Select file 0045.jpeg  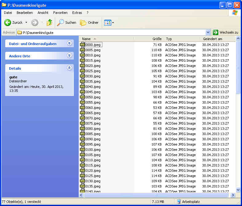93,92
